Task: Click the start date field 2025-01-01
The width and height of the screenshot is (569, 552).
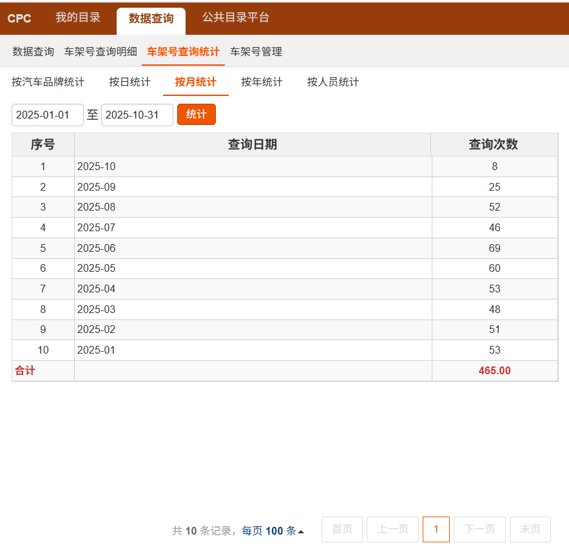Action: pos(48,115)
